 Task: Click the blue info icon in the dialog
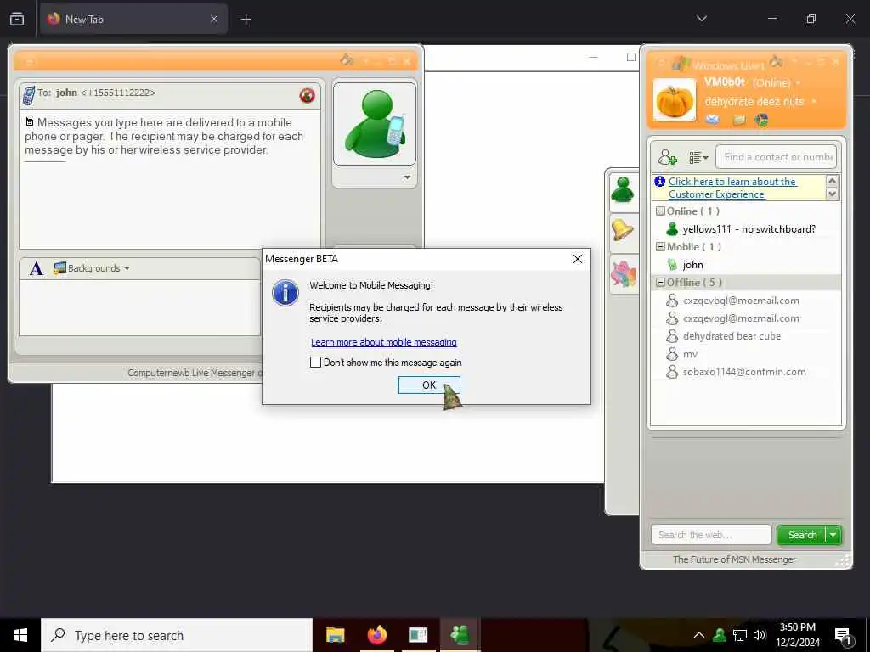[x=285, y=293]
